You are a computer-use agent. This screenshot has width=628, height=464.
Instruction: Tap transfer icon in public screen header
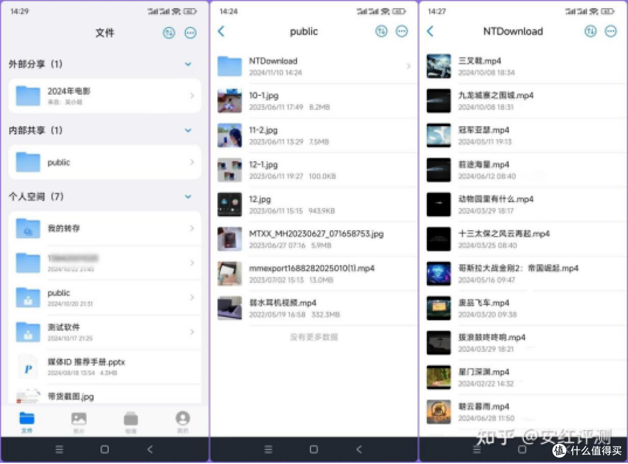[x=381, y=31]
